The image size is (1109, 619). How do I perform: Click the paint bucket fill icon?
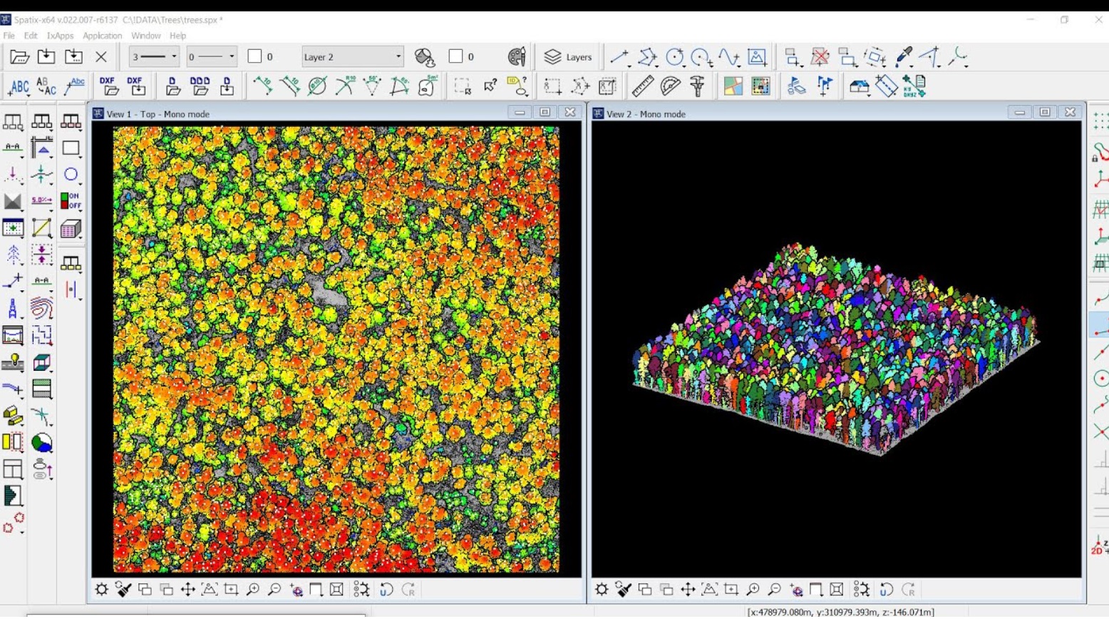tap(425, 57)
